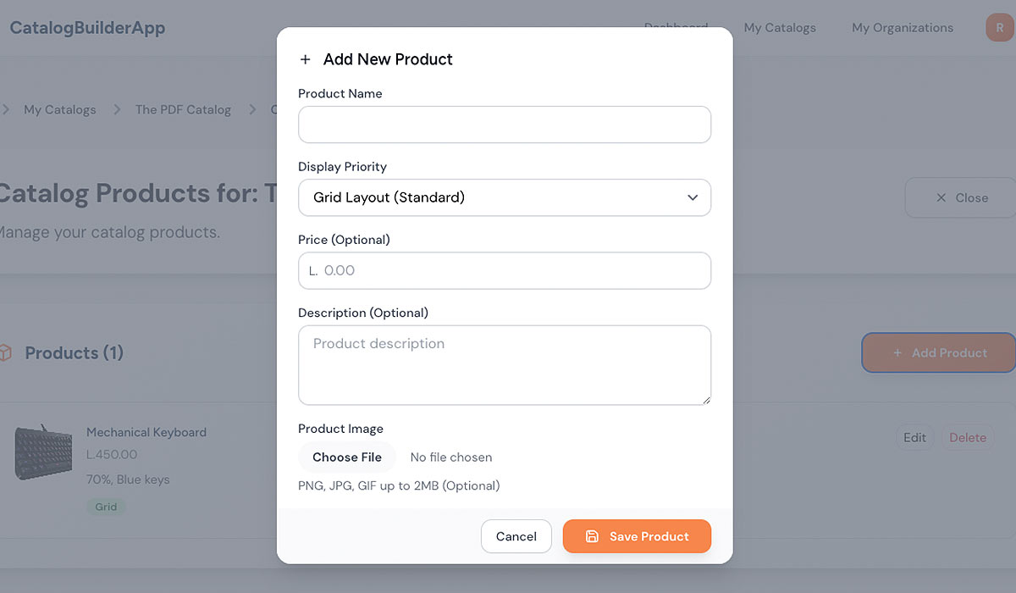Image resolution: width=1016 pixels, height=593 pixels.
Task: Focus the Product Name text field
Action: pos(504,125)
